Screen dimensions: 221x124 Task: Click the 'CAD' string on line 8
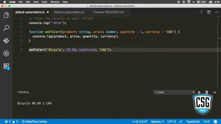[x=103, y=50]
